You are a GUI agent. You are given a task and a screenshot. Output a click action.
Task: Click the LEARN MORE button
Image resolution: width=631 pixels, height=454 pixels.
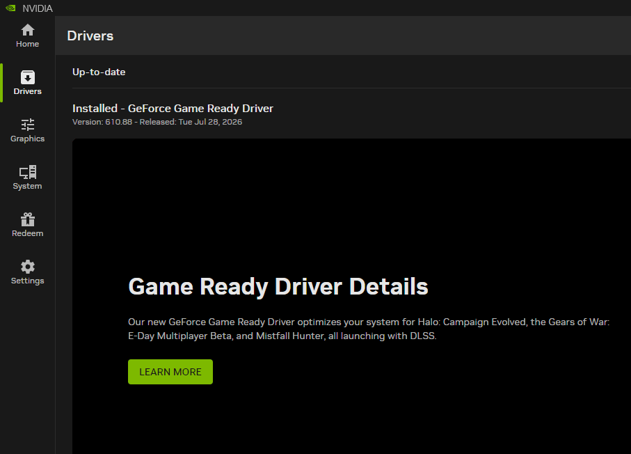click(x=170, y=372)
